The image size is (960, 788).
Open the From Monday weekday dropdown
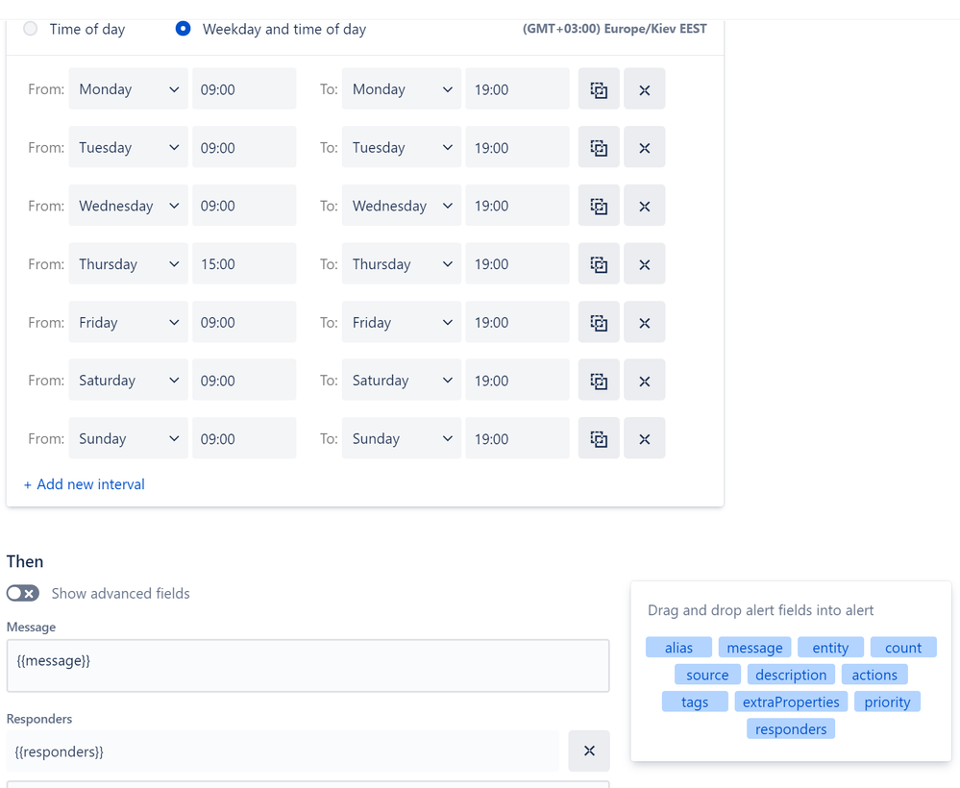129,88
